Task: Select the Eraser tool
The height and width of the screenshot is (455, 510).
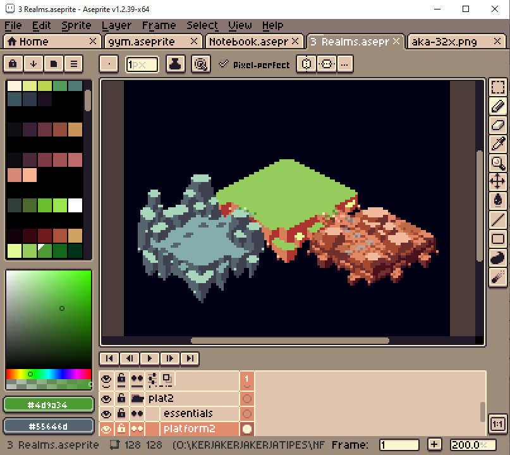Action: pyautogui.click(x=497, y=125)
